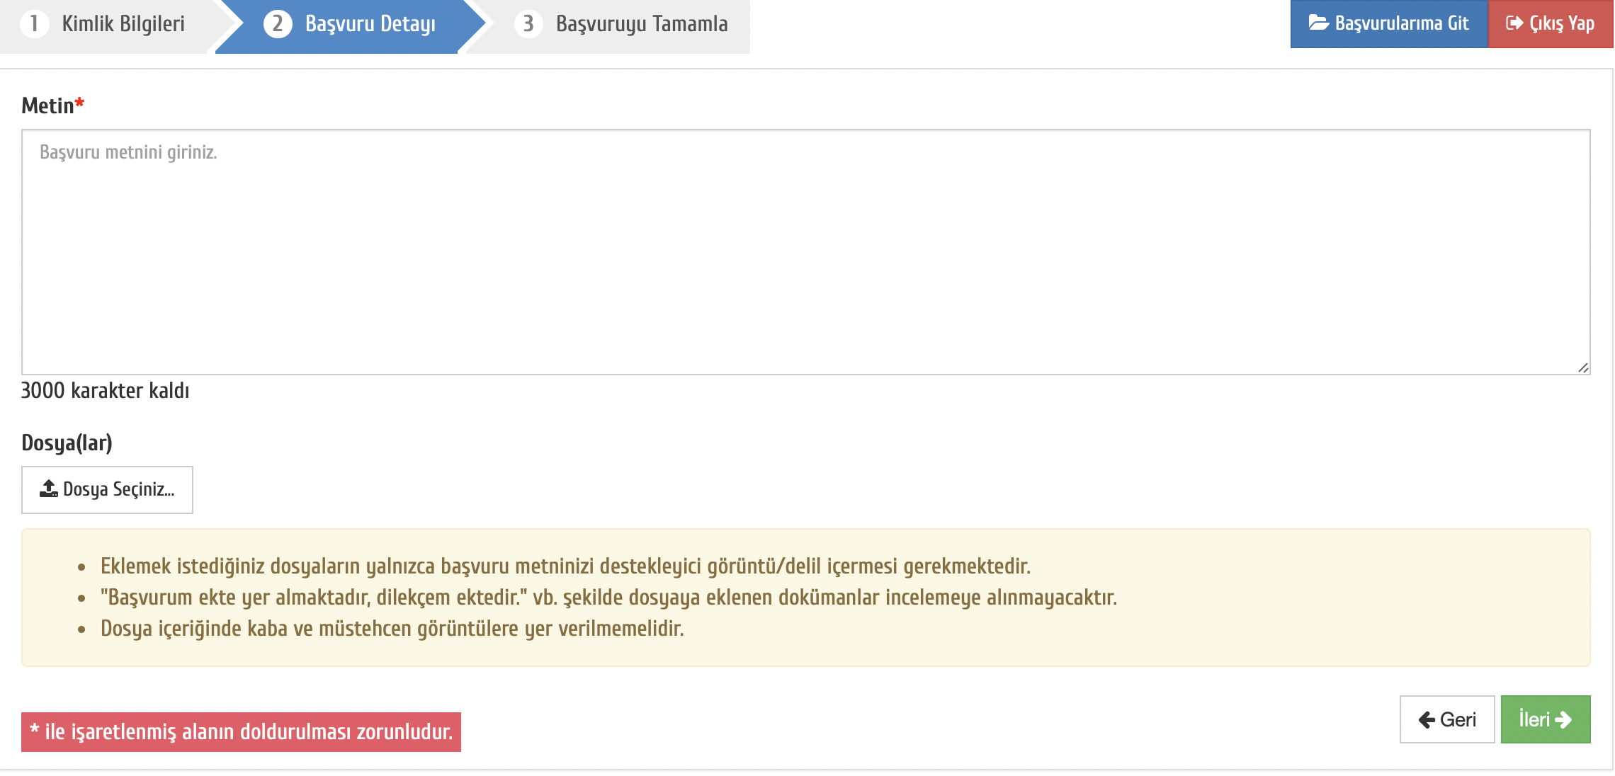This screenshot has width=1615, height=776.
Task: Open the Başvuruyu Tamamla step
Action: pos(641,23)
